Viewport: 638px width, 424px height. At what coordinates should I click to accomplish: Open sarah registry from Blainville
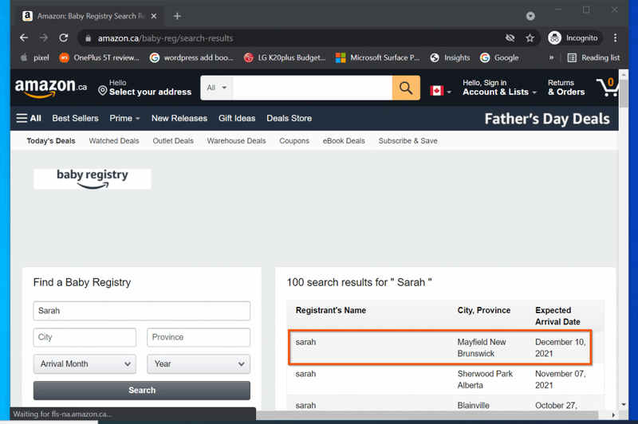(446, 402)
